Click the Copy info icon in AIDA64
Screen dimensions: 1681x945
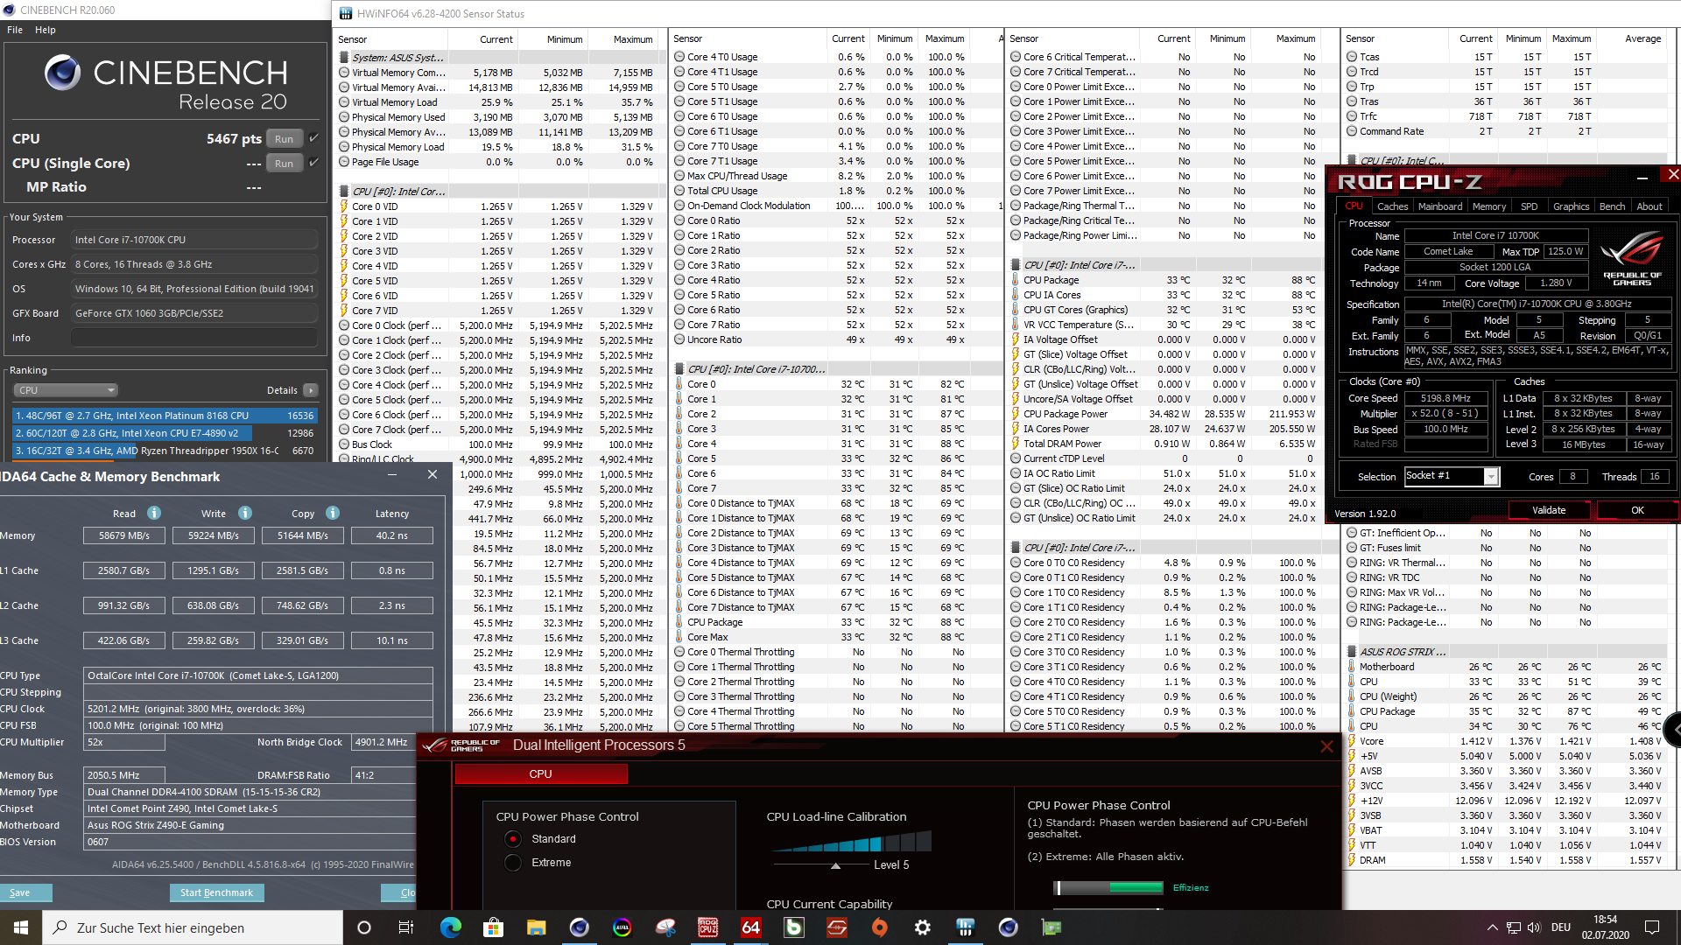[x=333, y=514]
